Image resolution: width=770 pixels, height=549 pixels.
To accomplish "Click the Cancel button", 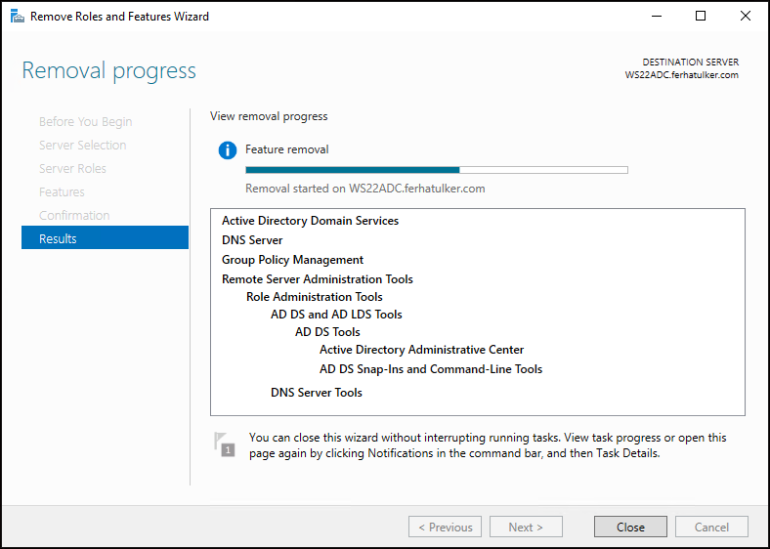I will [x=711, y=527].
